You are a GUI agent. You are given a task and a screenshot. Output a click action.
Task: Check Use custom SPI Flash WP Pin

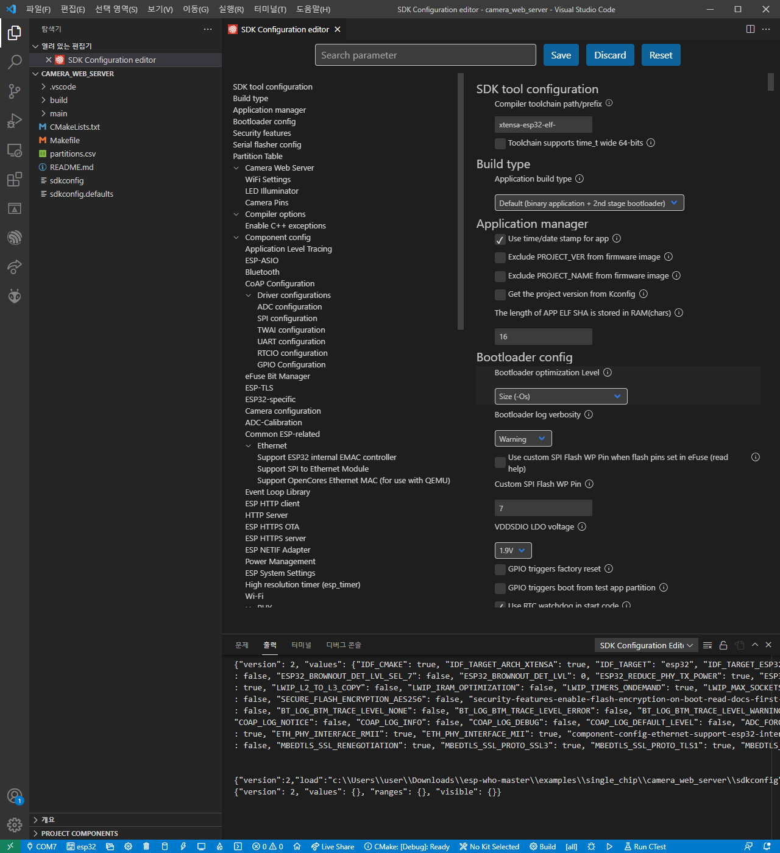pos(500,462)
